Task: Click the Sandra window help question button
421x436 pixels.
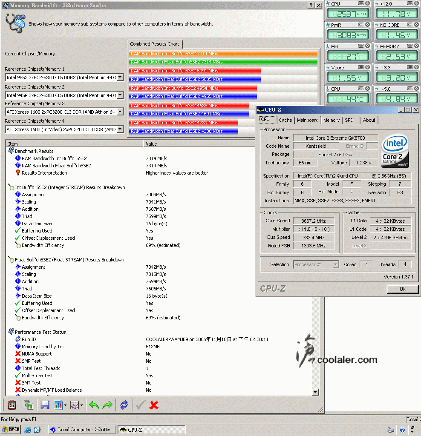Action: coord(310,6)
